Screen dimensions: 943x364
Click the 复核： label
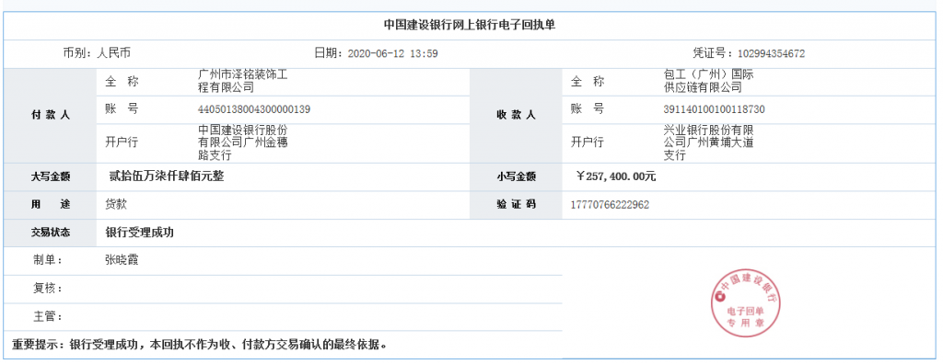[x=48, y=289]
